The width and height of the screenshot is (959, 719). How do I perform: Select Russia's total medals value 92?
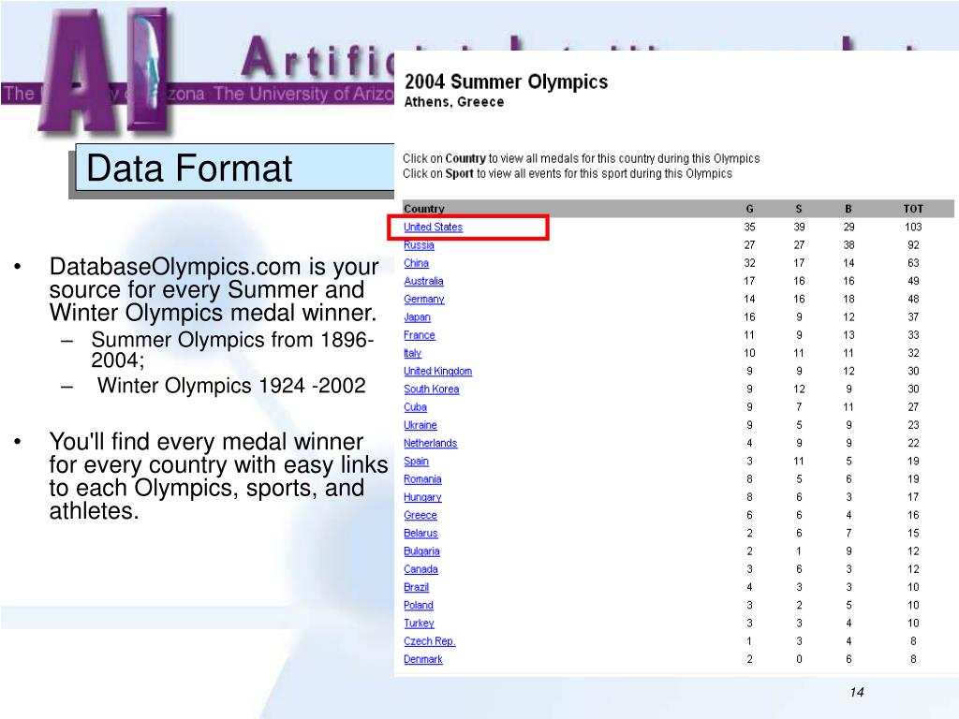[913, 245]
